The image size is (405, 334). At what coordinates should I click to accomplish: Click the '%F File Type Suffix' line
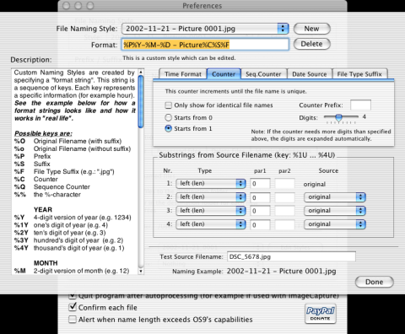64,172
